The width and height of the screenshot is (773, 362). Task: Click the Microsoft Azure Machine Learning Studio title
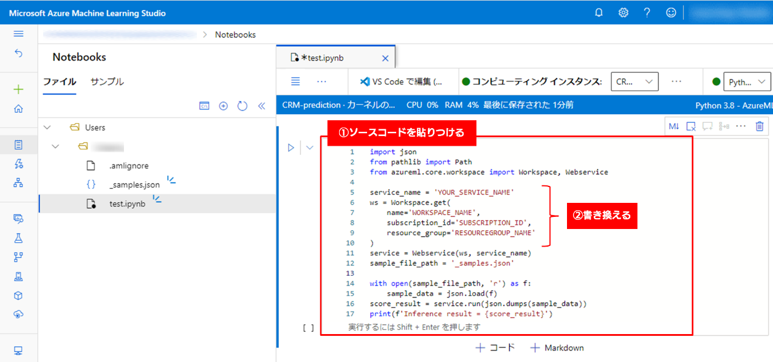(x=87, y=13)
